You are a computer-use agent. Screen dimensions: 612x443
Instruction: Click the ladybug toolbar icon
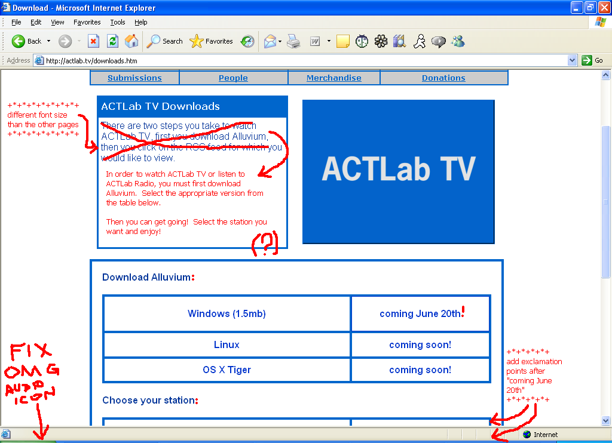coord(362,41)
